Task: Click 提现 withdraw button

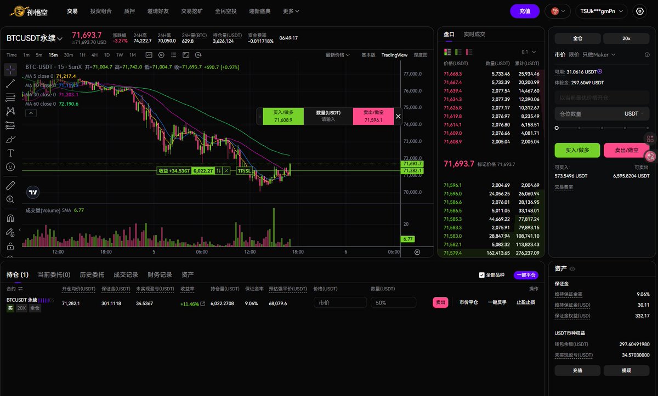Action: (x=626, y=370)
